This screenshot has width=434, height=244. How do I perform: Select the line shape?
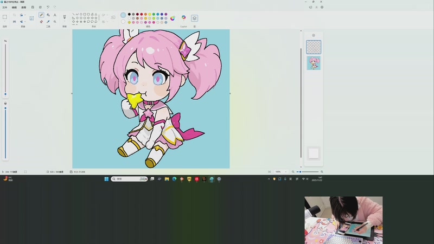click(x=73, y=14)
